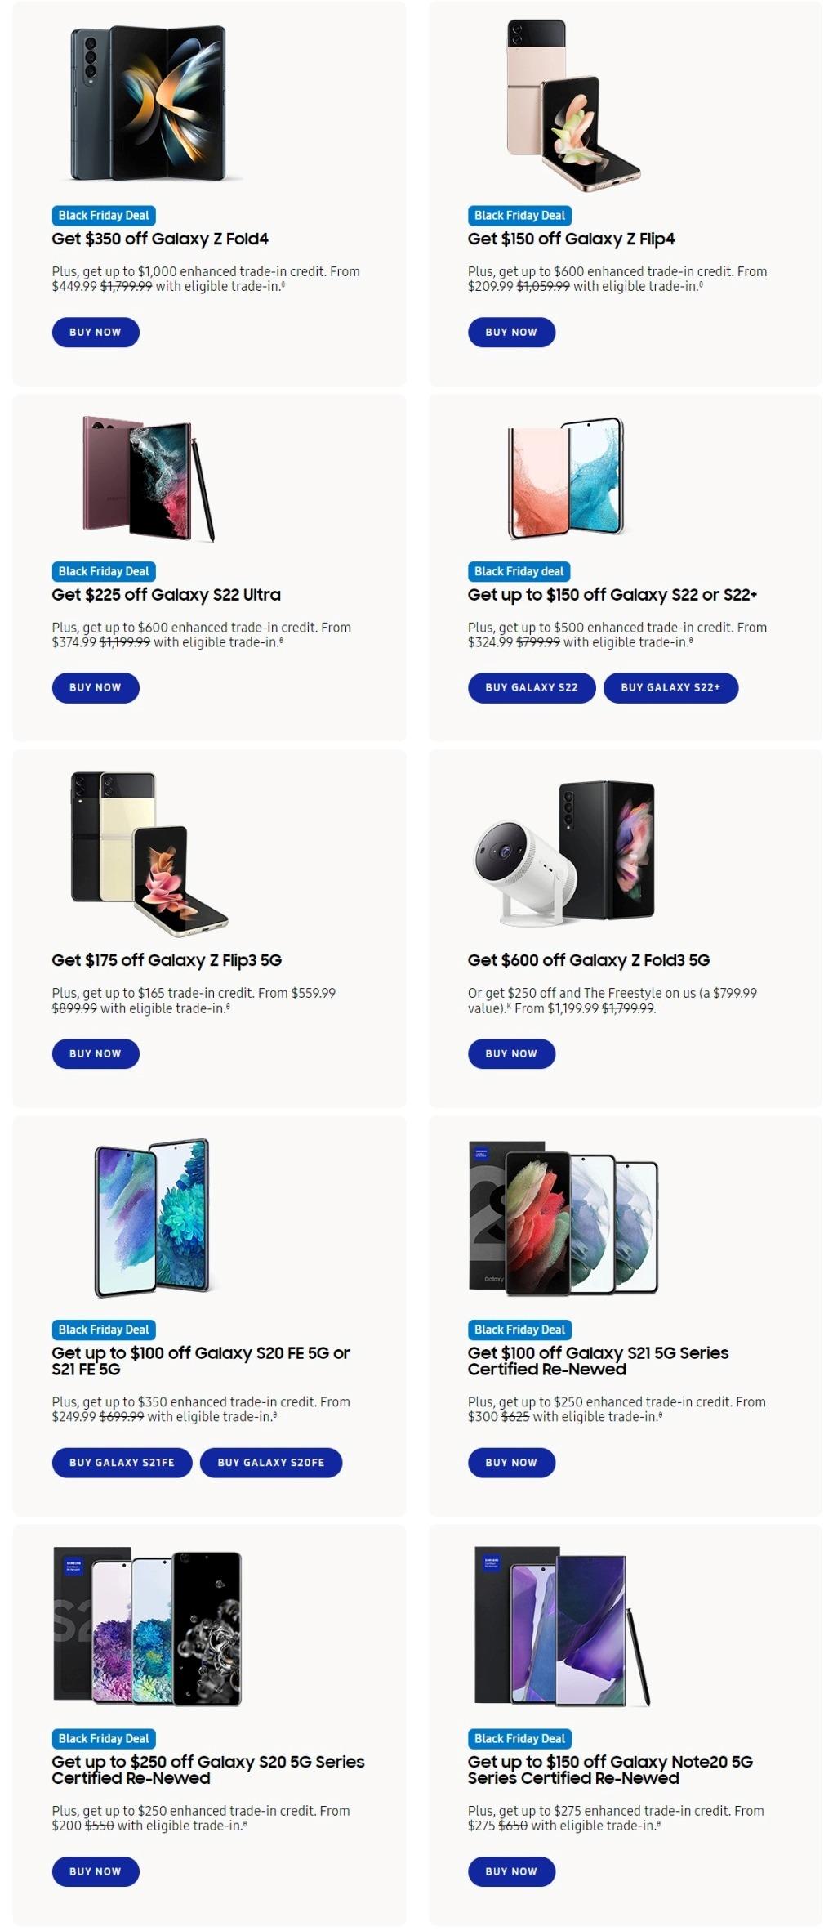The image size is (824, 1931).
Task: Select the Buy Galaxy S22 button
Action: coord(531,687)
